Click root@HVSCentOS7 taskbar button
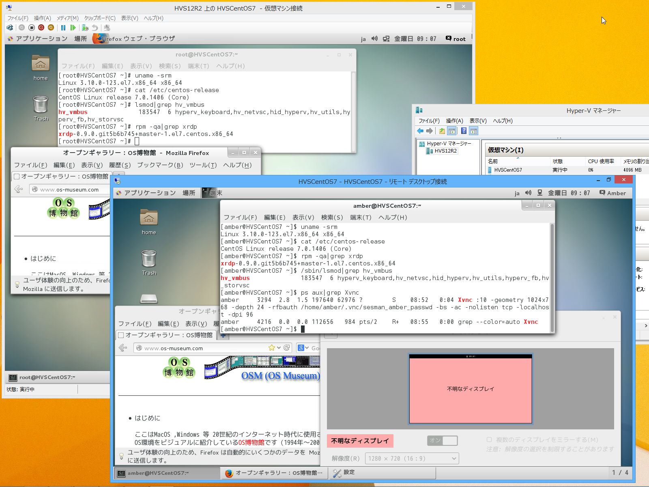 [x=57, y=377]
